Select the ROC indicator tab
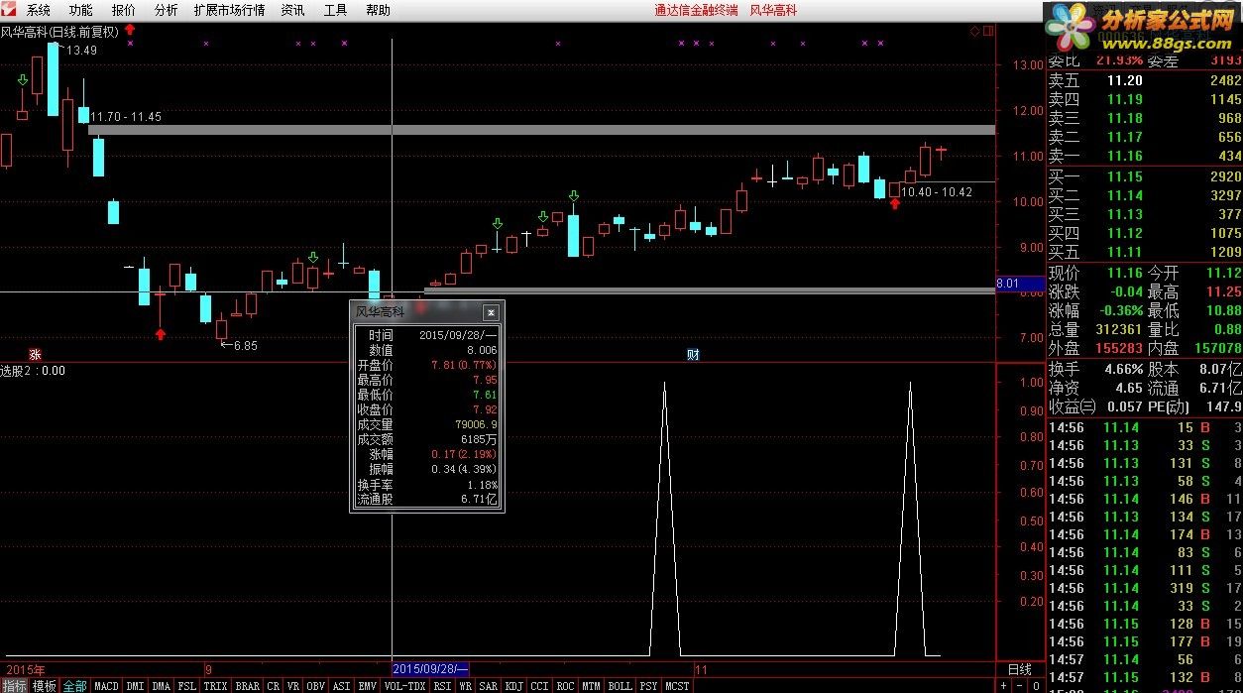This screenshot has height=693, width=1243. pyautogui.click(x=566, y=685)
